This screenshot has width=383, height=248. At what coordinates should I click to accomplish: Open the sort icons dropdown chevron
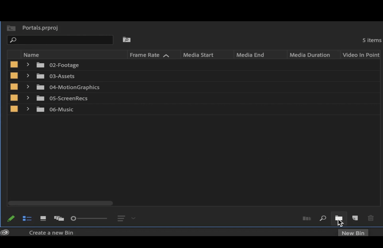coord(133,218)
